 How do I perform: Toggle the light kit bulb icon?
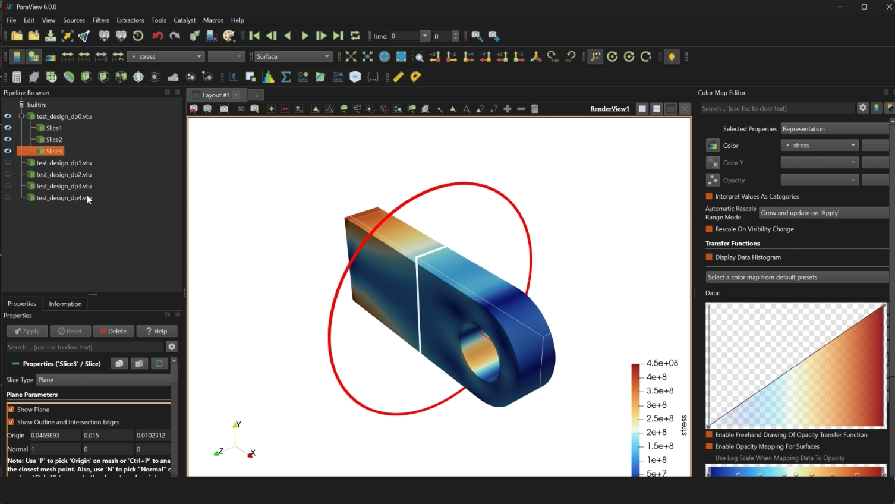tap(672, 57)
